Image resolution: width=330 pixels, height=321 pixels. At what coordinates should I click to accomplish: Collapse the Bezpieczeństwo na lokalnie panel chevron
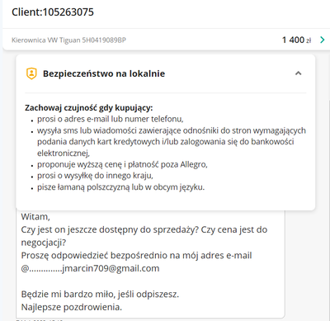(x=298, y=73)
